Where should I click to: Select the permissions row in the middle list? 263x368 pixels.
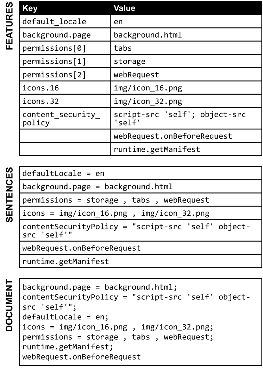pos(140,200)
